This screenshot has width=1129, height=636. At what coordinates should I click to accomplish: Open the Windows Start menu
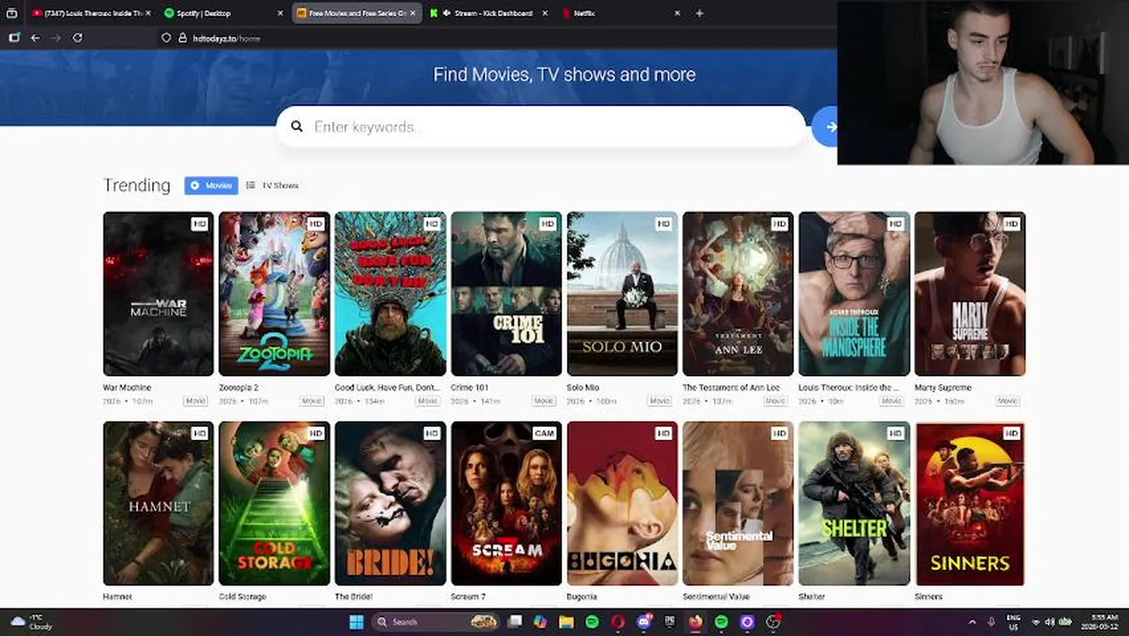356,622
